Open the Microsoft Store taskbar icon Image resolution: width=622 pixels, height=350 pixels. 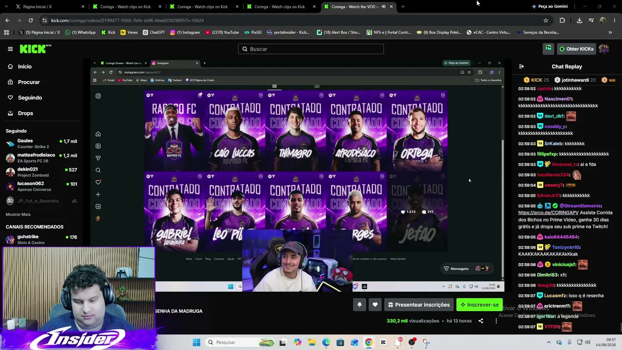coord(340,342)
